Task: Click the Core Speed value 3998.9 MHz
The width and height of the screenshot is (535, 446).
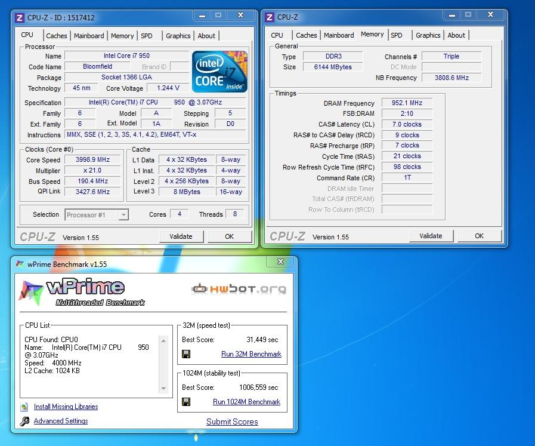Action: click(x=93, y=159)
